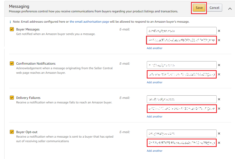Focus second Buyer Opt-out email field

point(182,143)
